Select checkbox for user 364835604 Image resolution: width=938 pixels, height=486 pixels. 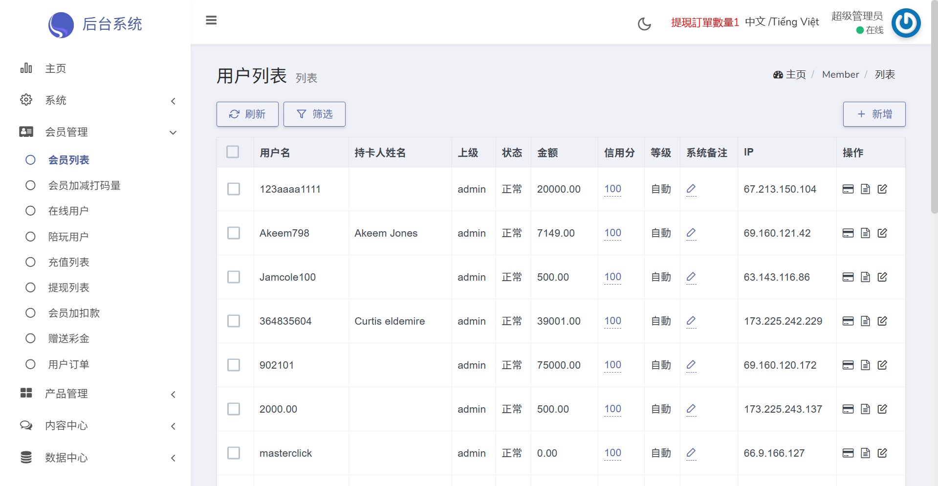(234, 321)
